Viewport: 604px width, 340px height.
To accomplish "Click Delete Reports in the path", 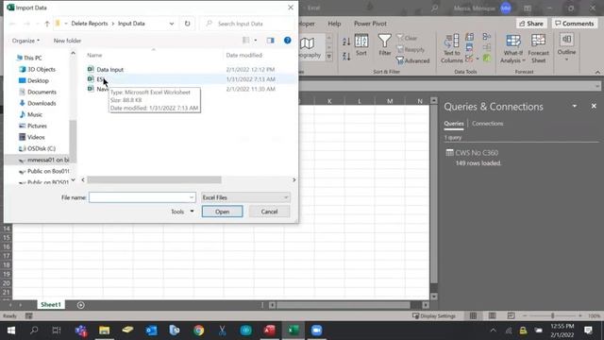I will 90,24.
